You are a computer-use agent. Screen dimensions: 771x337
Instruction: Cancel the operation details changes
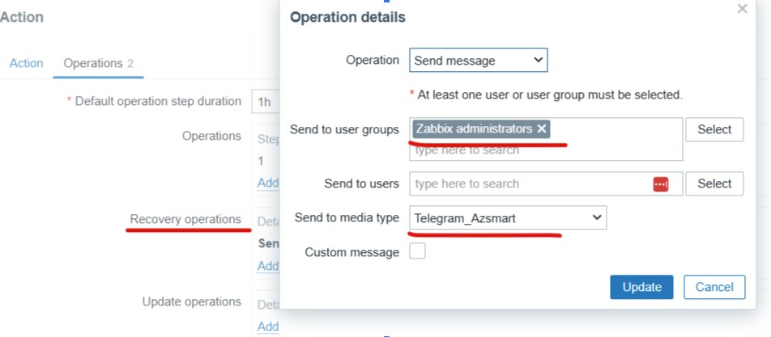pyautogui.click(x=714, y=287)
